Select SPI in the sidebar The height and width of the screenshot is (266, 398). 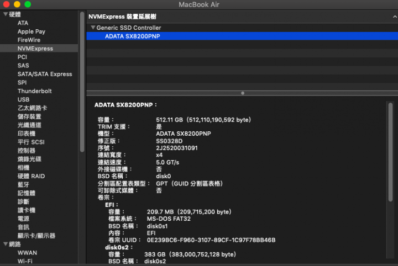coord(22,83)
